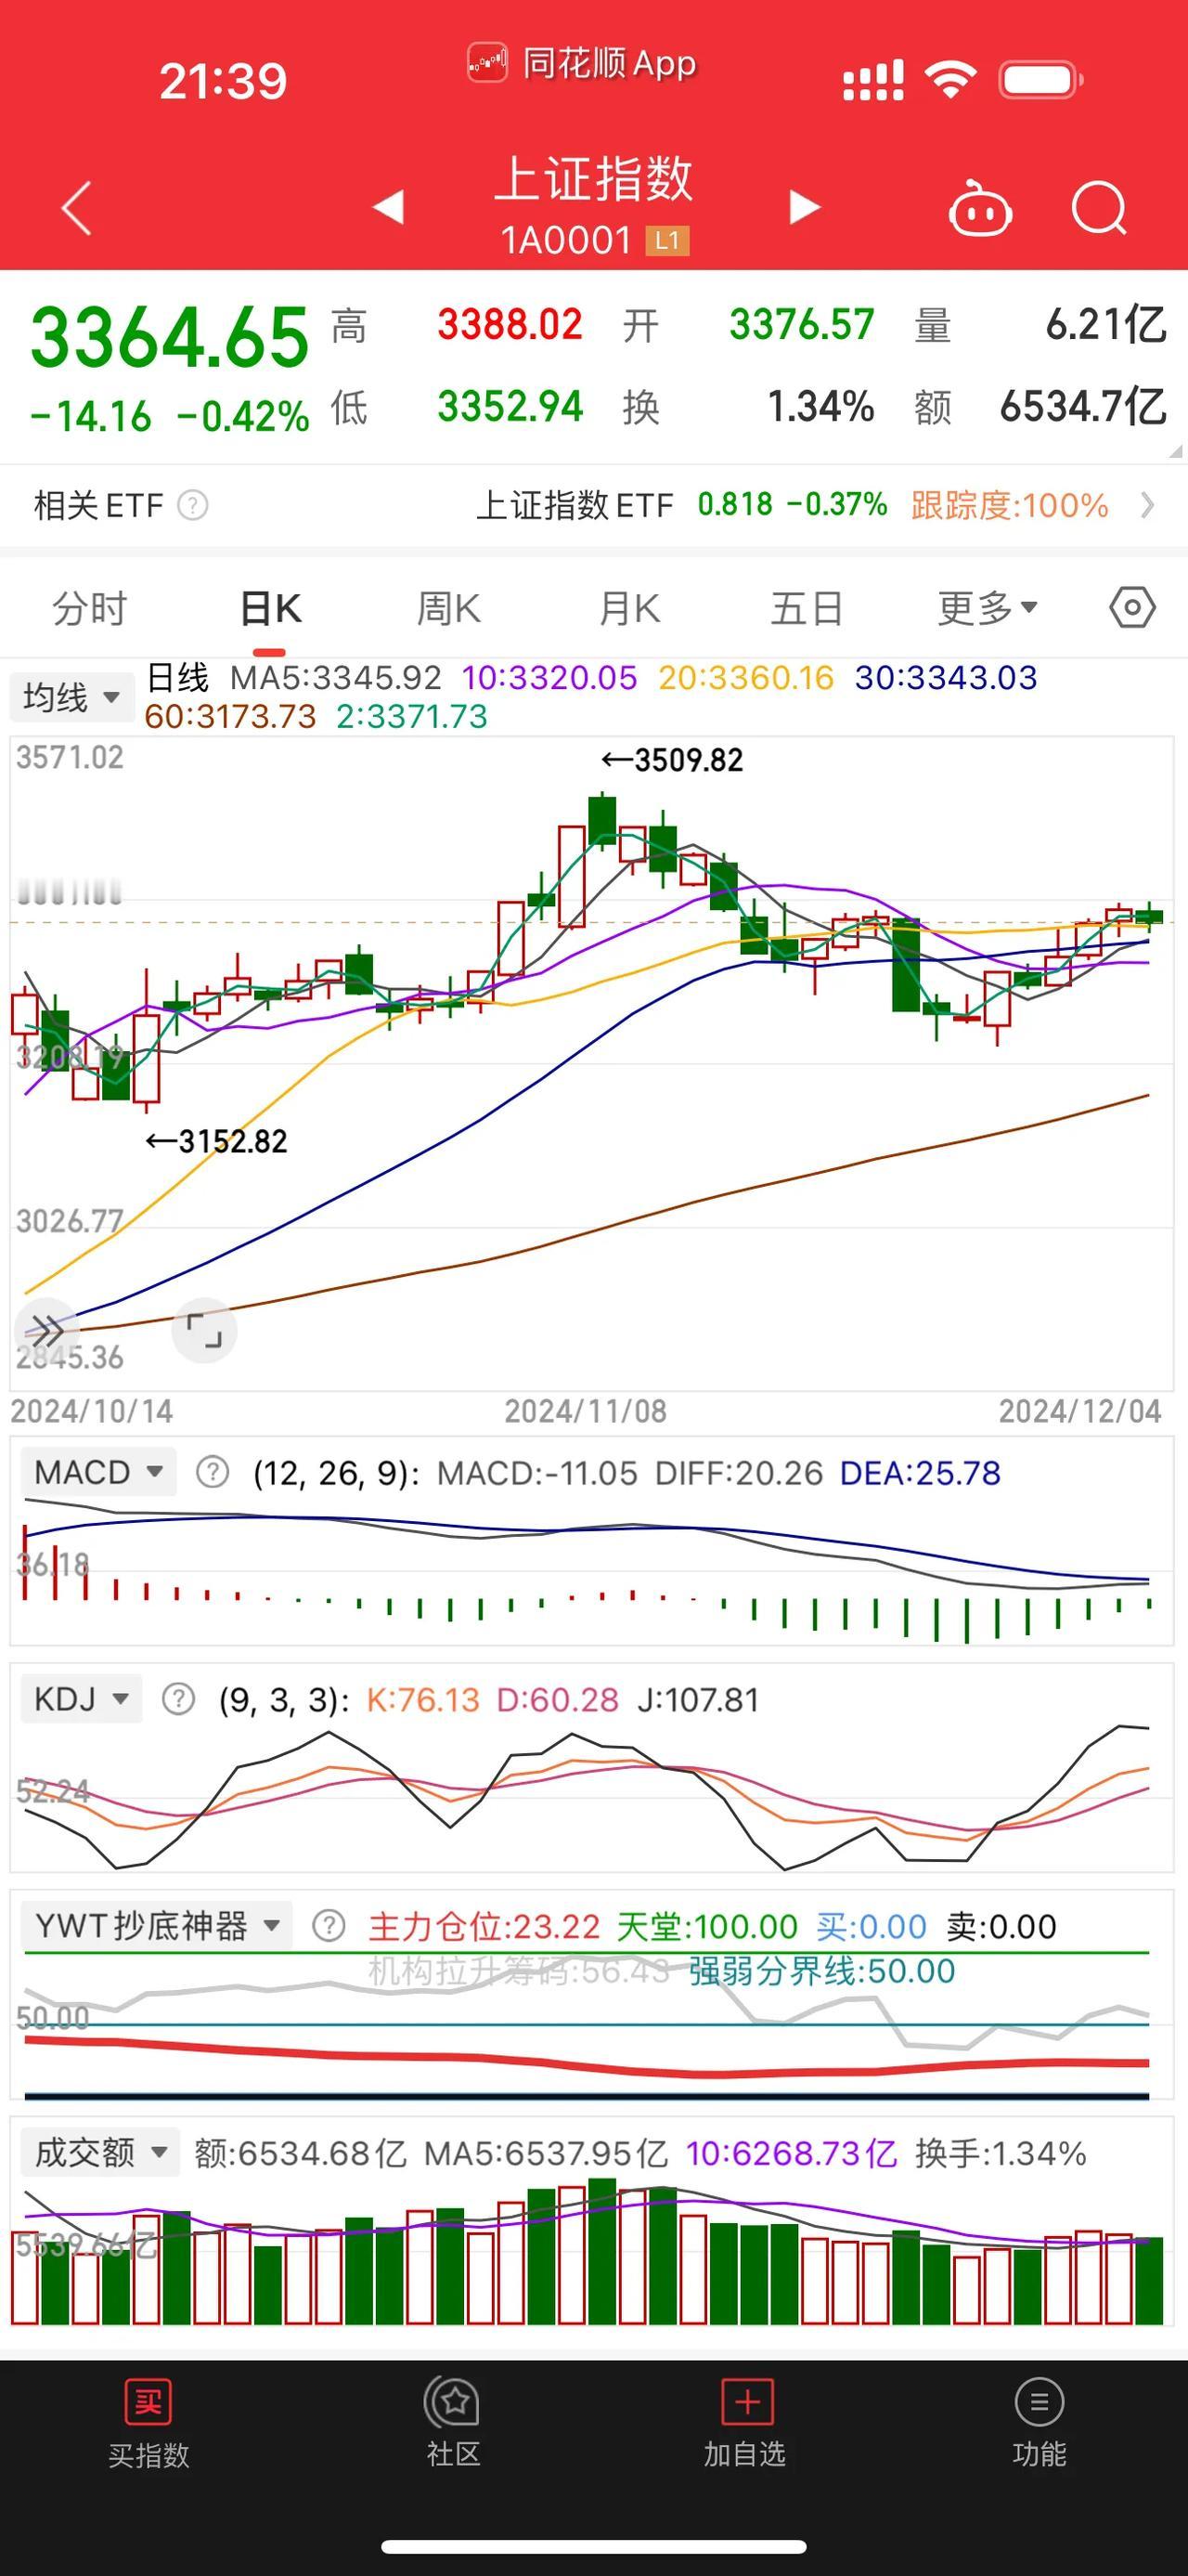Tap the KDJ help question mark
Image resolution: width=1188 pixels, height=2576 pixels.
coord(179,1699)
